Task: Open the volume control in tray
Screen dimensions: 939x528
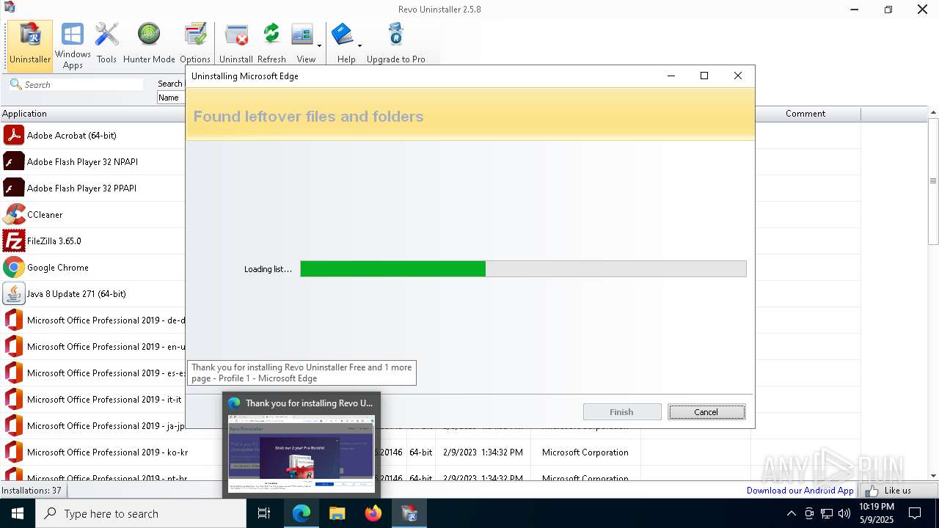Action: tap(844, 513)
